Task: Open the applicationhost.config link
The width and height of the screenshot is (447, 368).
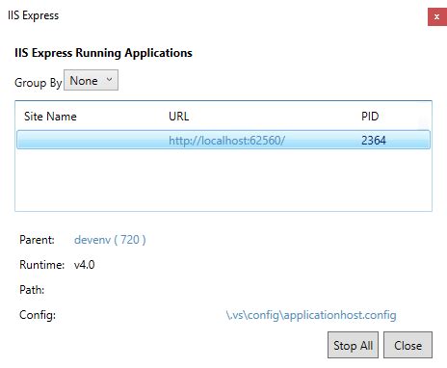Action: [311, 315]
